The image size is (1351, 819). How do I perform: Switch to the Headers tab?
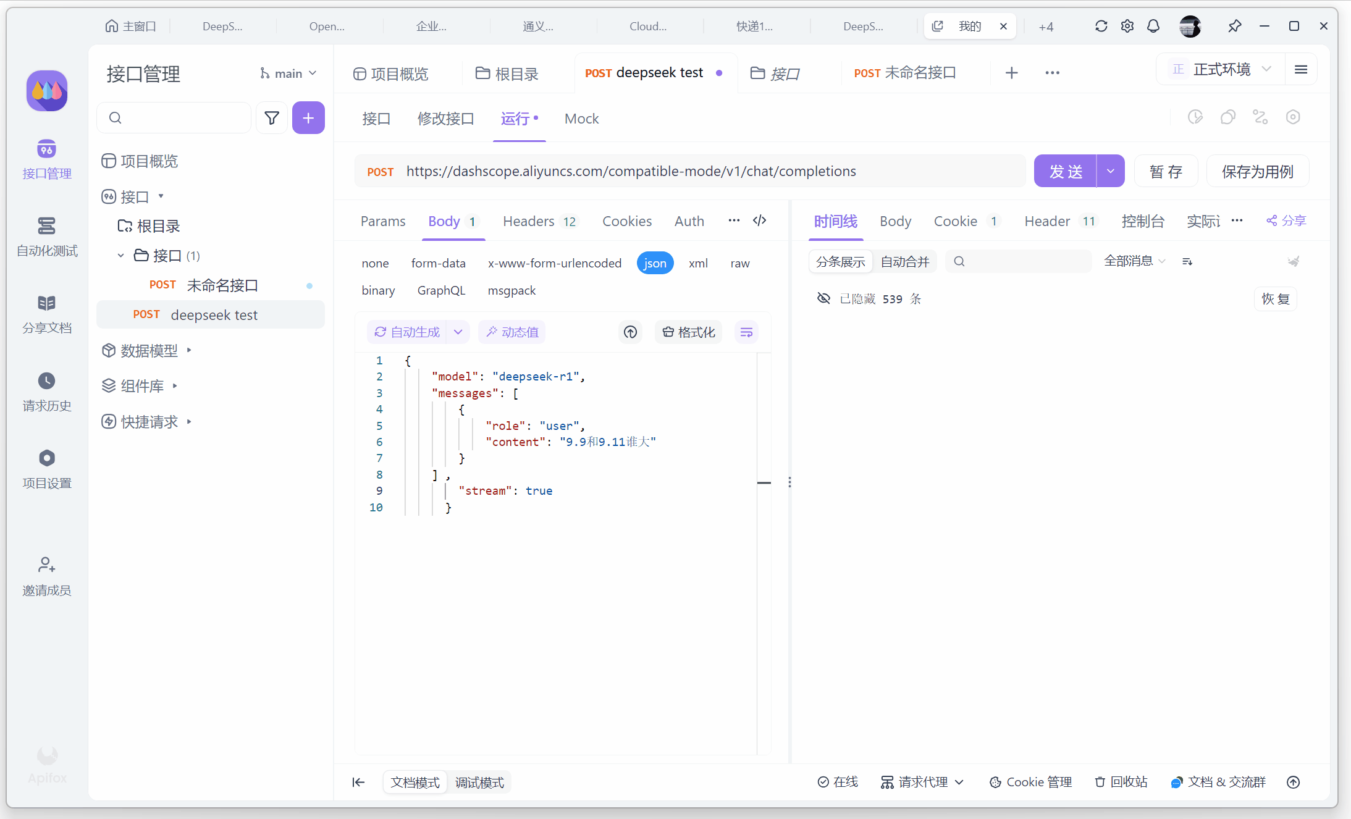point(529,221)
